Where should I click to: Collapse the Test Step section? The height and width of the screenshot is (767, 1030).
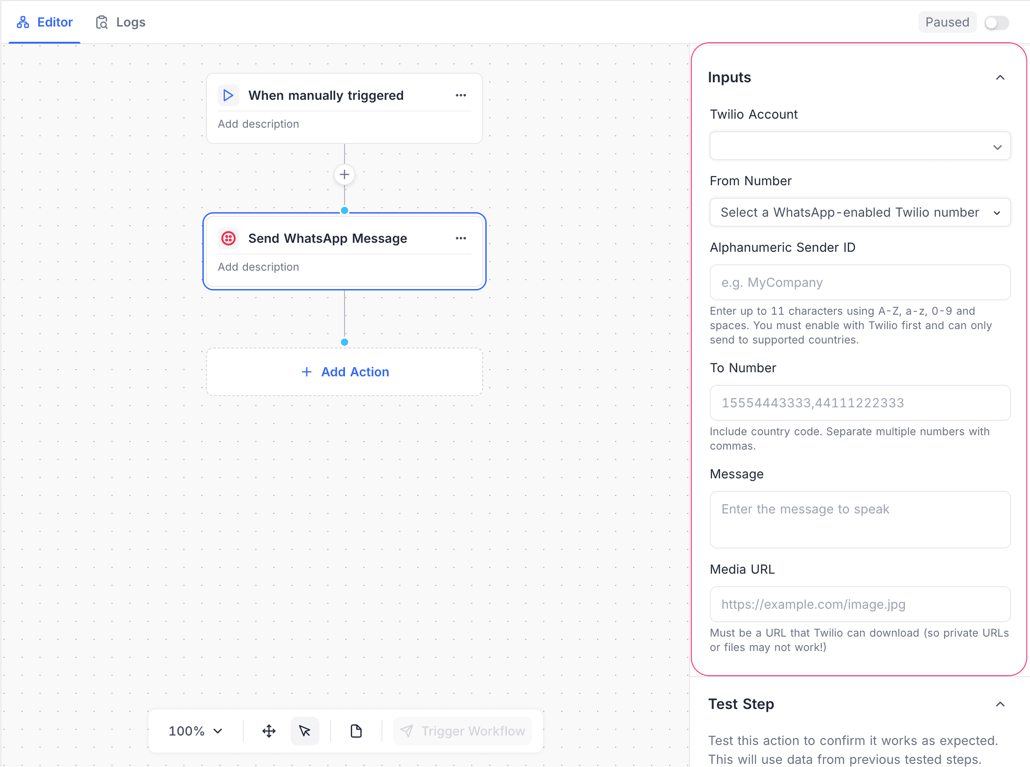[1000, 704]
